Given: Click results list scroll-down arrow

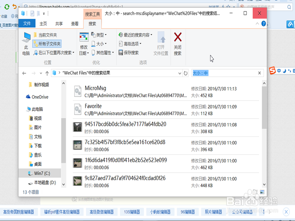Looking at the screenshot, I should (x=264, y=184).
